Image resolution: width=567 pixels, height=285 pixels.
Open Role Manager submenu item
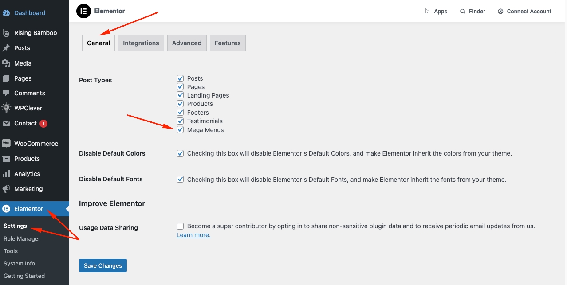click(22, 238)
